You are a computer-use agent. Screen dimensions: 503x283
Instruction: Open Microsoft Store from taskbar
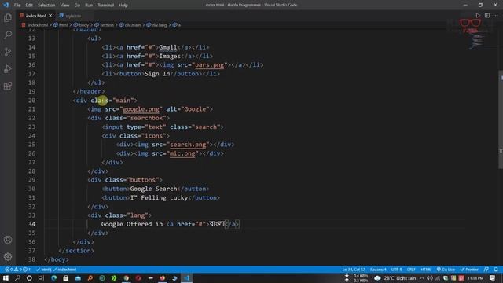(x=66, y=277)
